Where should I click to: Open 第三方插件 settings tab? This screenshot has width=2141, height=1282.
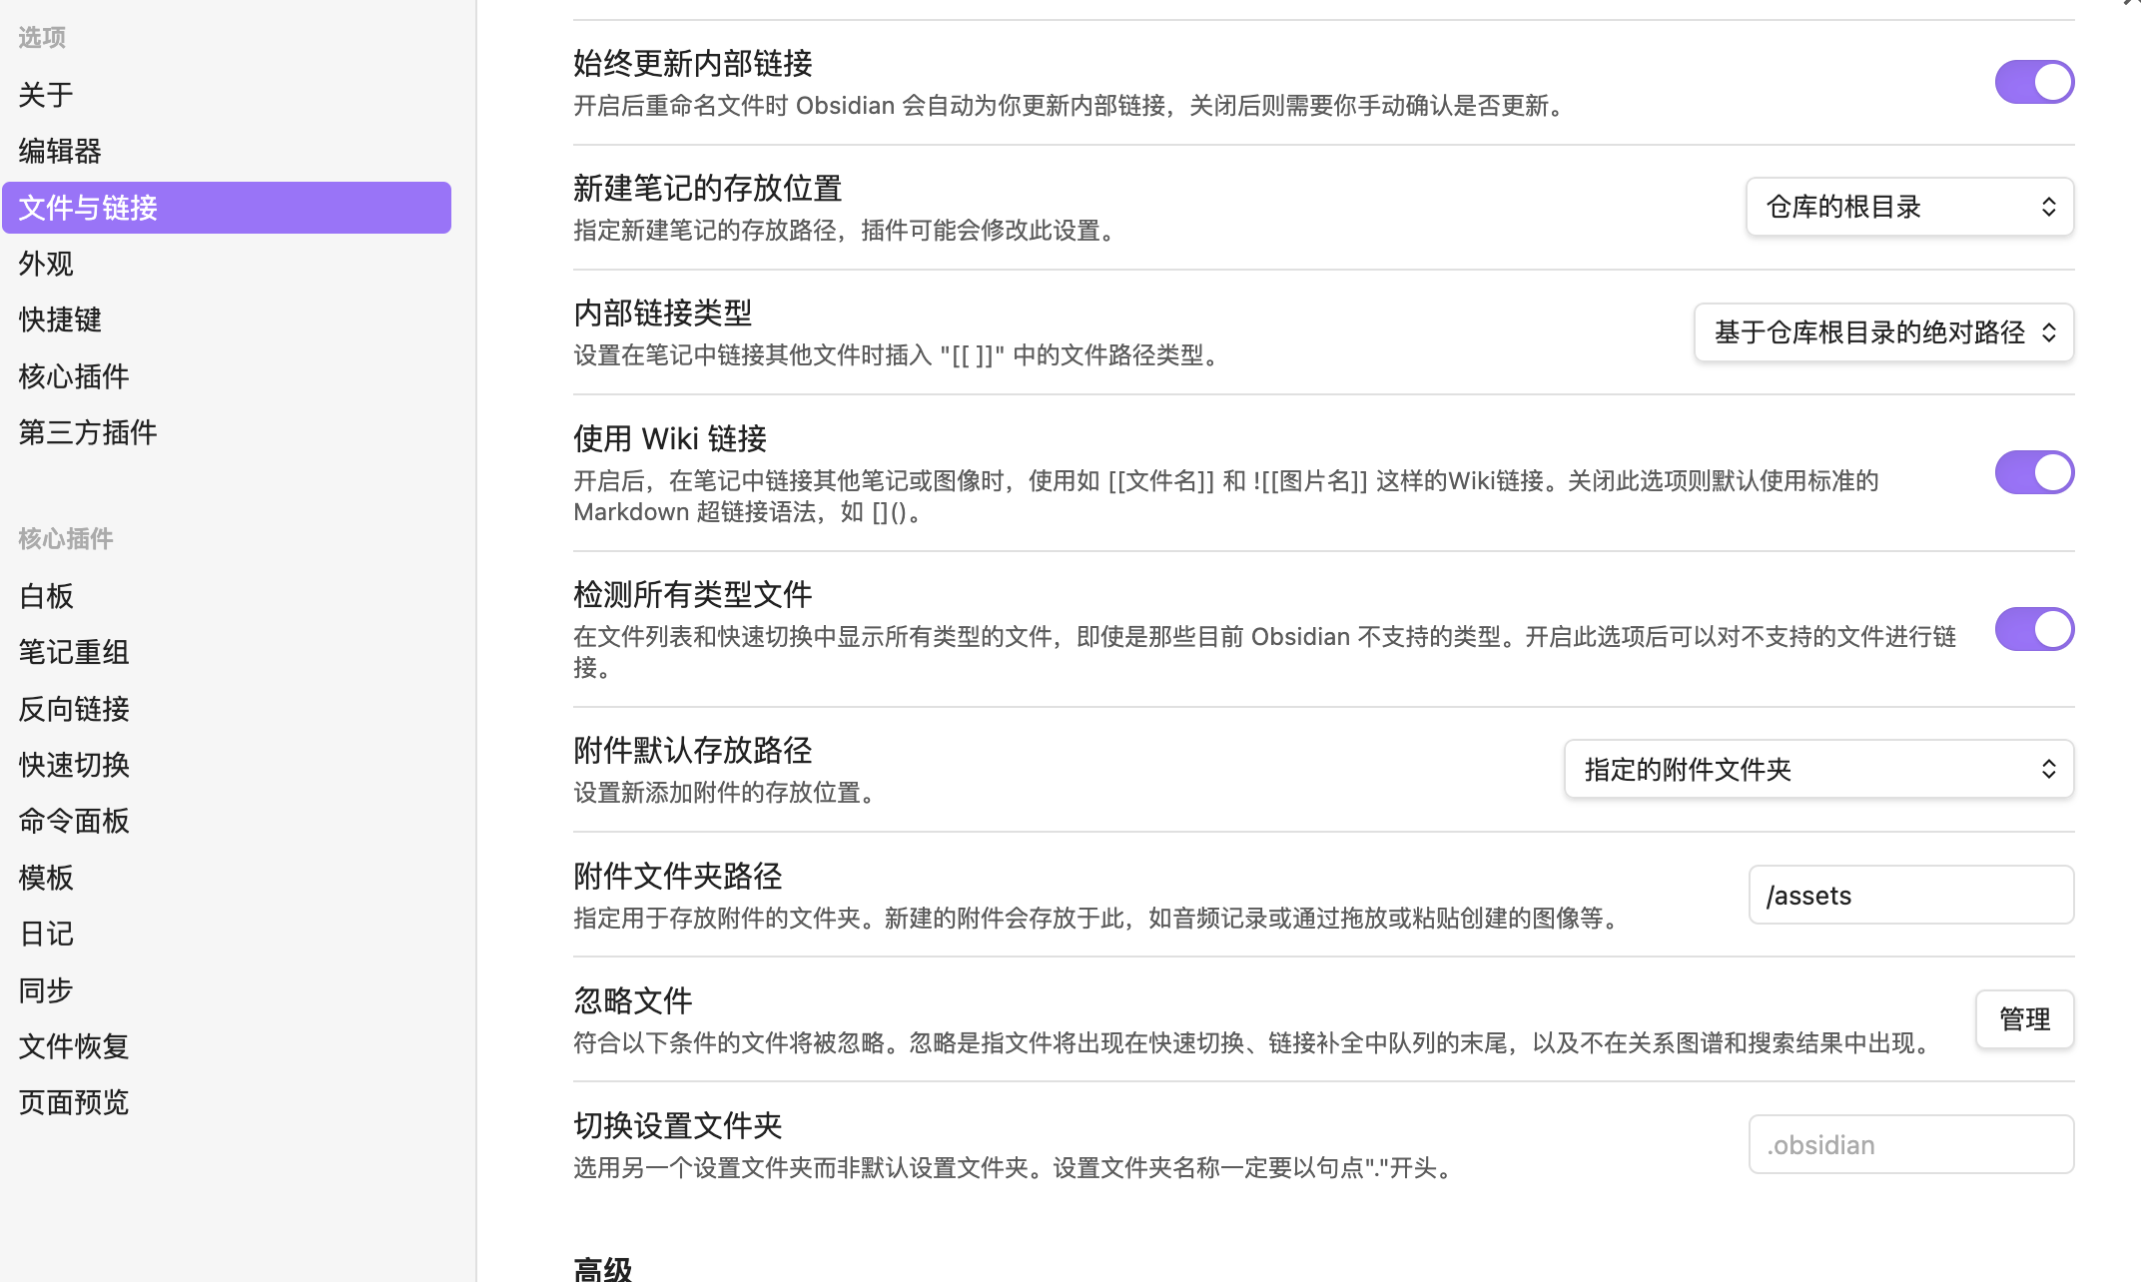(x=227, y=432)
